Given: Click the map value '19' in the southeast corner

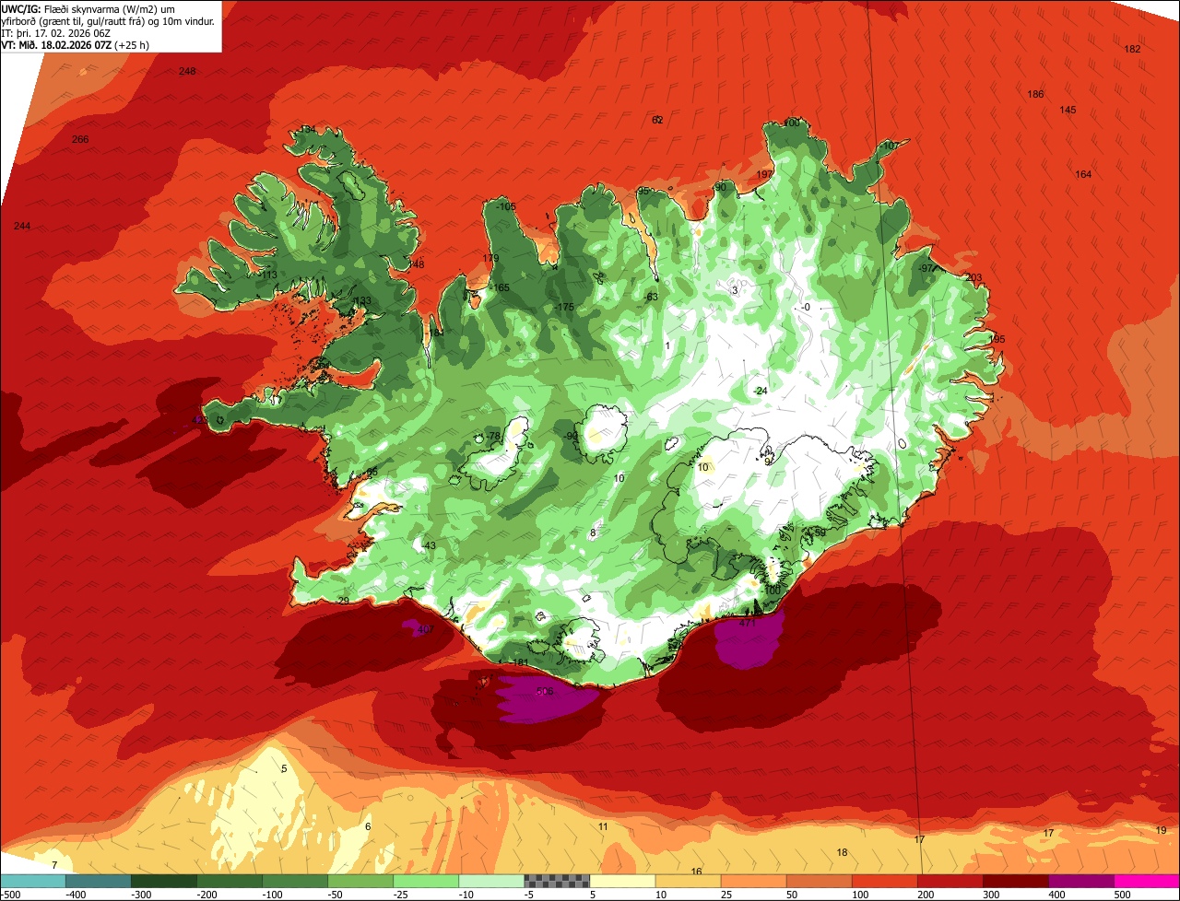Looking at the screenshot, I should (1161, 830).
